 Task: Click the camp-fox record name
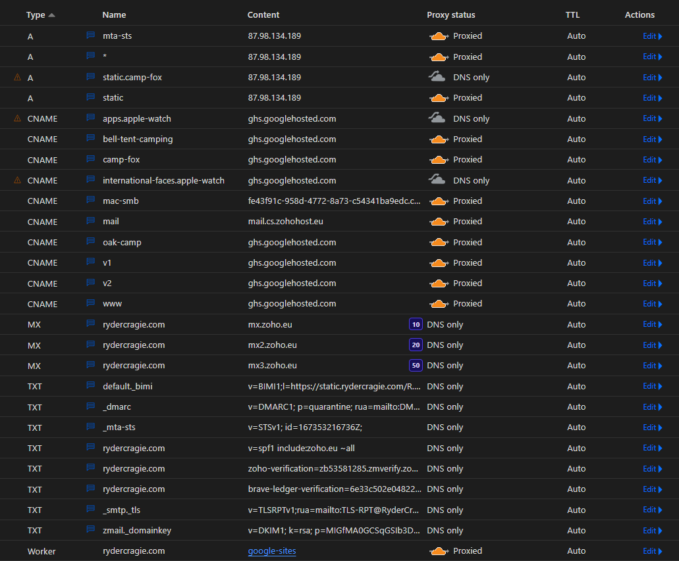tap(121, 160)
